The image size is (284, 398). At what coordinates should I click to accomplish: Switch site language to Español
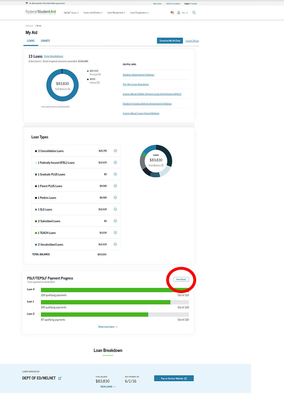195,4
